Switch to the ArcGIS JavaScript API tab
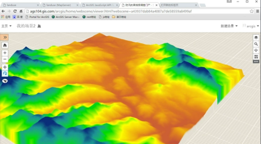 pos(100,5)
